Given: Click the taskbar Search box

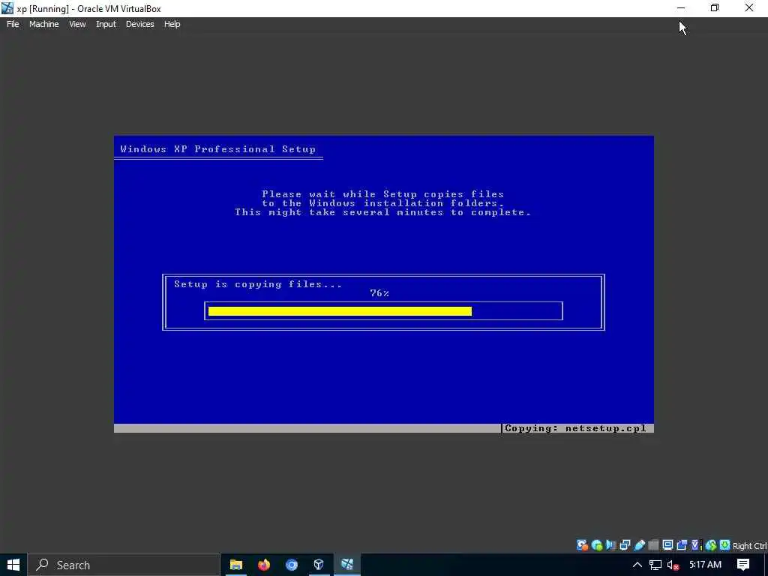Looking at the screenshot, I should 124,565.
